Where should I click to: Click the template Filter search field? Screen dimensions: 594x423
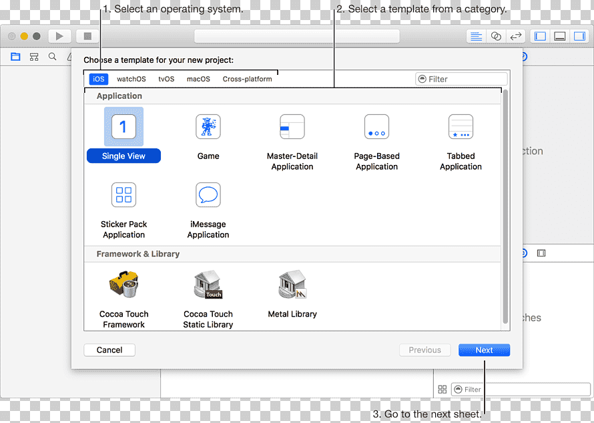pos(461,79)
